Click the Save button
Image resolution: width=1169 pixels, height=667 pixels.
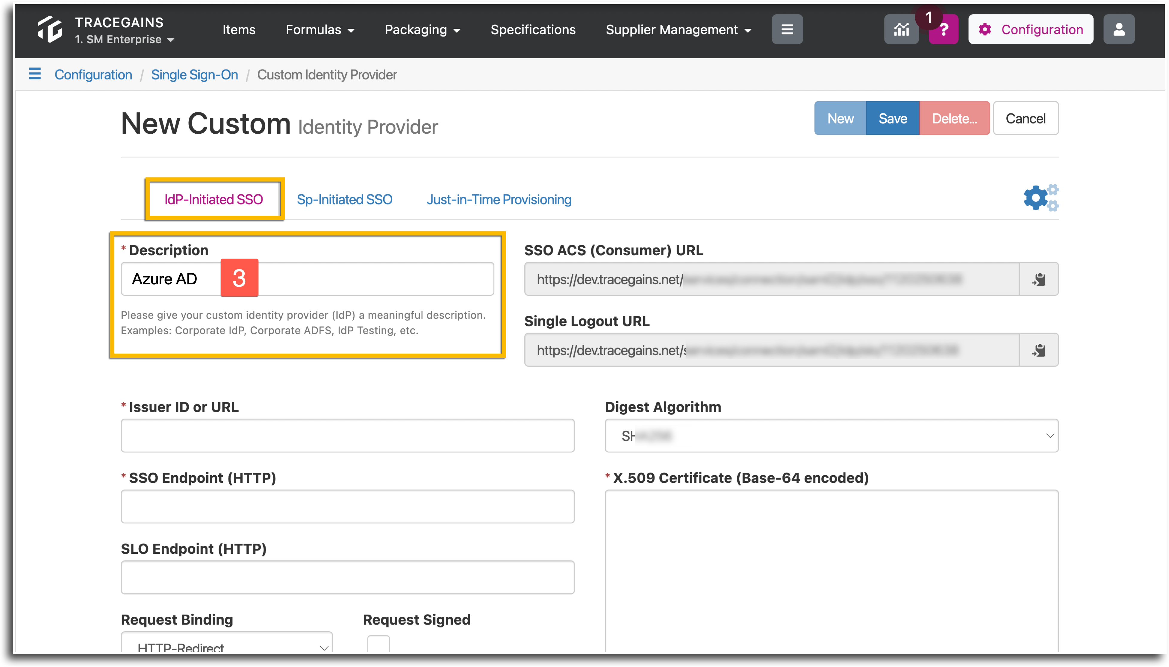(893, 119)
